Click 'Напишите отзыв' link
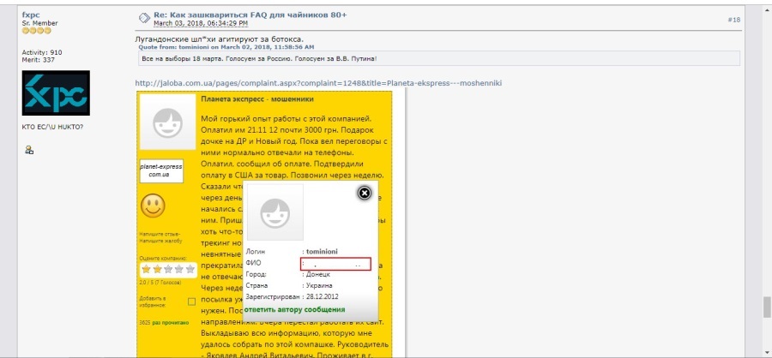 pos(160,234)
